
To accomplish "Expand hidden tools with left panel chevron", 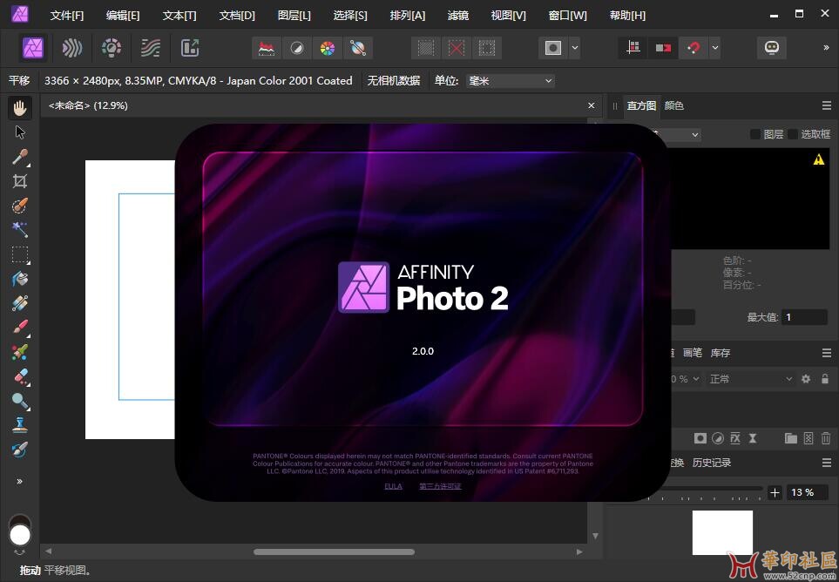I will [x=20, y=482].
